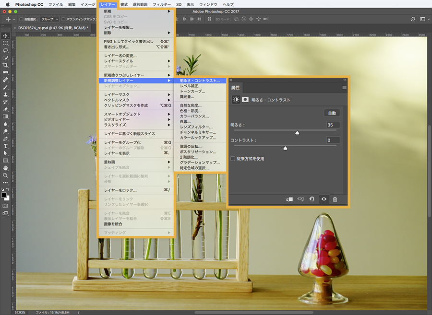Toggle Quick Mask mode
The image size is (432, 315).
tap(5, 206)
